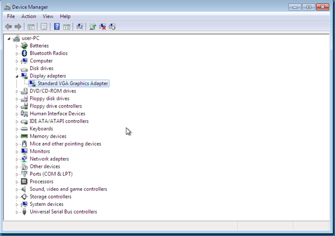Click the Batteries category icon
Viewport: 335px width, 236px height.
[x=24, y=46]
